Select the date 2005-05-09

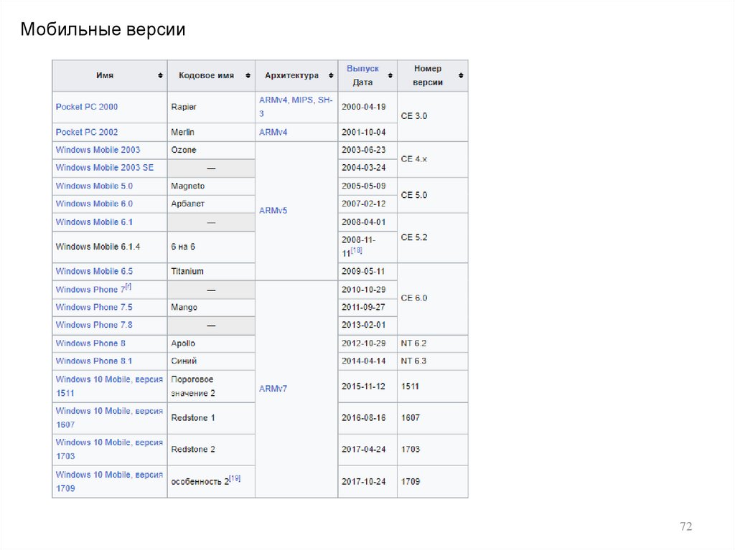[364, 186]
